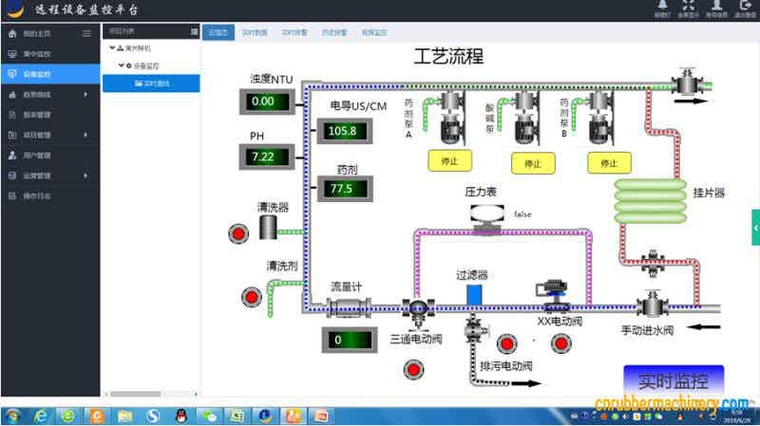This screenshot has height=426, width=760.
Task: Click the logout icon in header
Action: pos(746,6)
